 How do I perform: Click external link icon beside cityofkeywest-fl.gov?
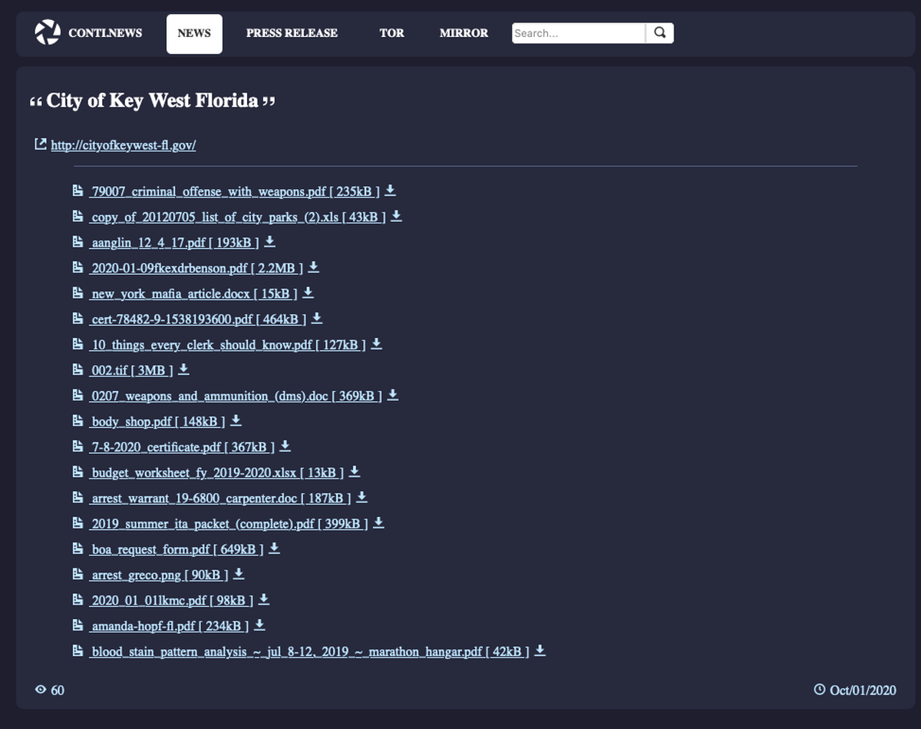41,144
